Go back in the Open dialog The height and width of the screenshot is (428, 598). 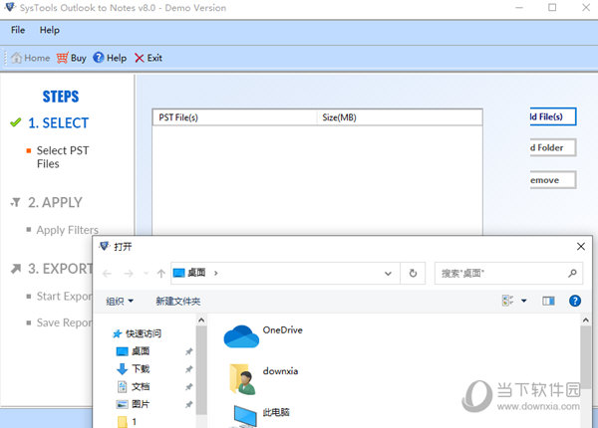tap(108, 274)
